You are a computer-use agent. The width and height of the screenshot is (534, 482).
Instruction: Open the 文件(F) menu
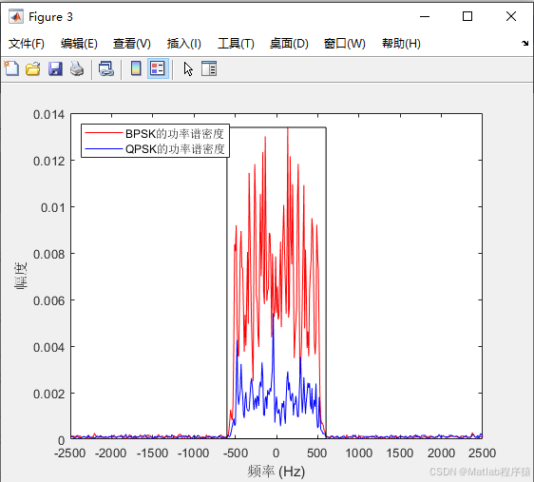pos(27,44)
